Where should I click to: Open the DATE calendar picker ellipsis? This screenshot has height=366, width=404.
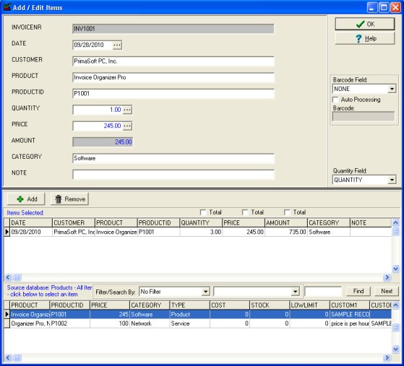coord(117,45)
